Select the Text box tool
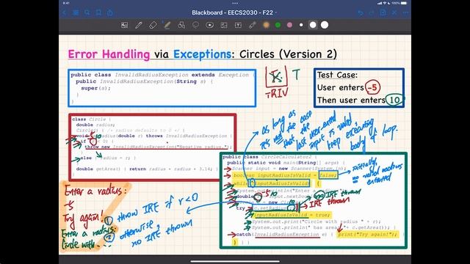 (238, 25)
